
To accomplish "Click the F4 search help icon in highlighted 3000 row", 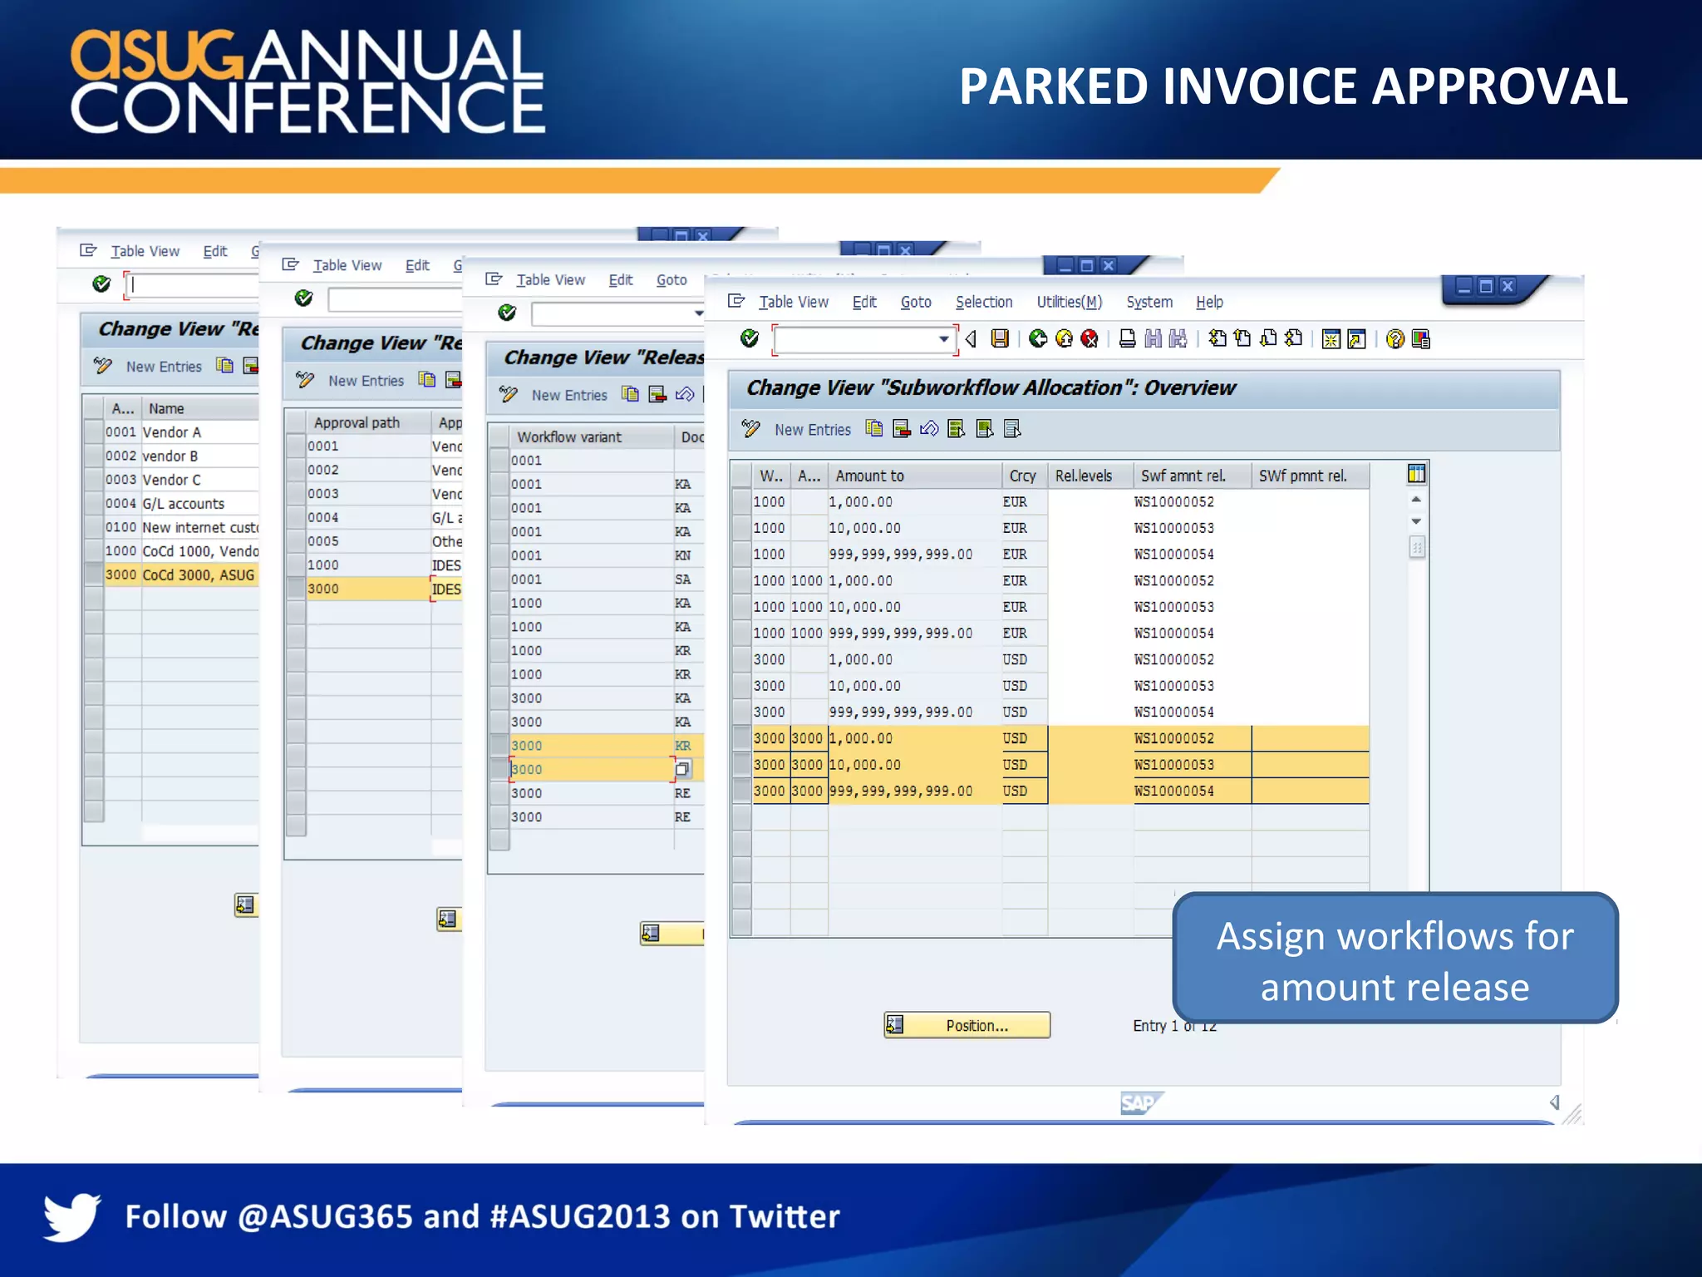I will click(682, 770).
